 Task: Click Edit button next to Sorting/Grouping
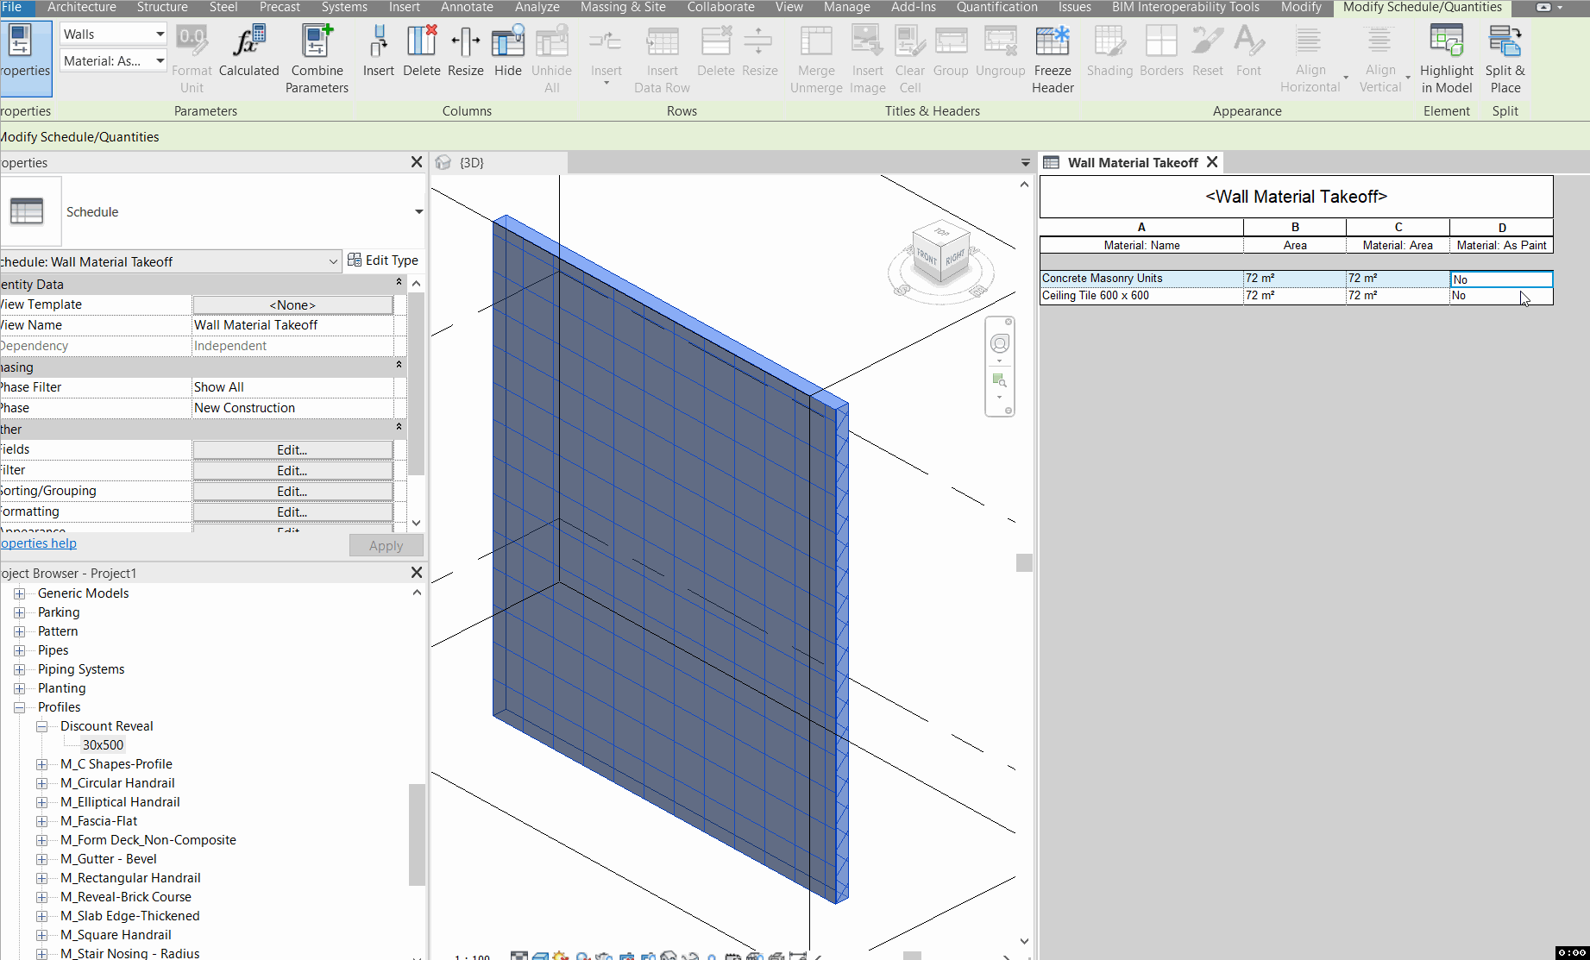click(x=292, y=491)
